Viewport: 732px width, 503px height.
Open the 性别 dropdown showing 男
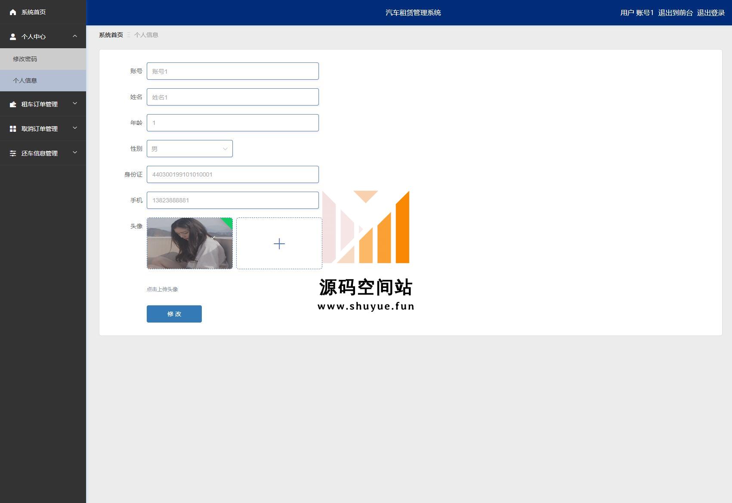tap(189, 149)
